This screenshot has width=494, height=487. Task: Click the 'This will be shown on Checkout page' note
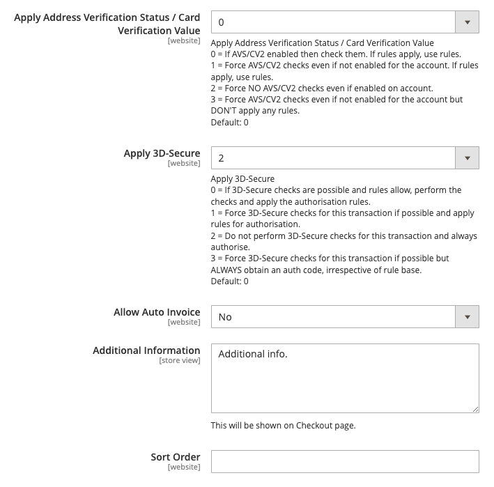[x=283, y=426]
